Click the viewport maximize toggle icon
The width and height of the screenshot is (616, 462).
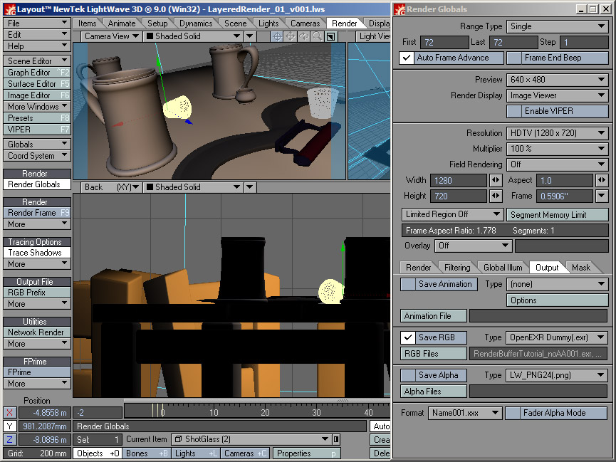(330, 36)
